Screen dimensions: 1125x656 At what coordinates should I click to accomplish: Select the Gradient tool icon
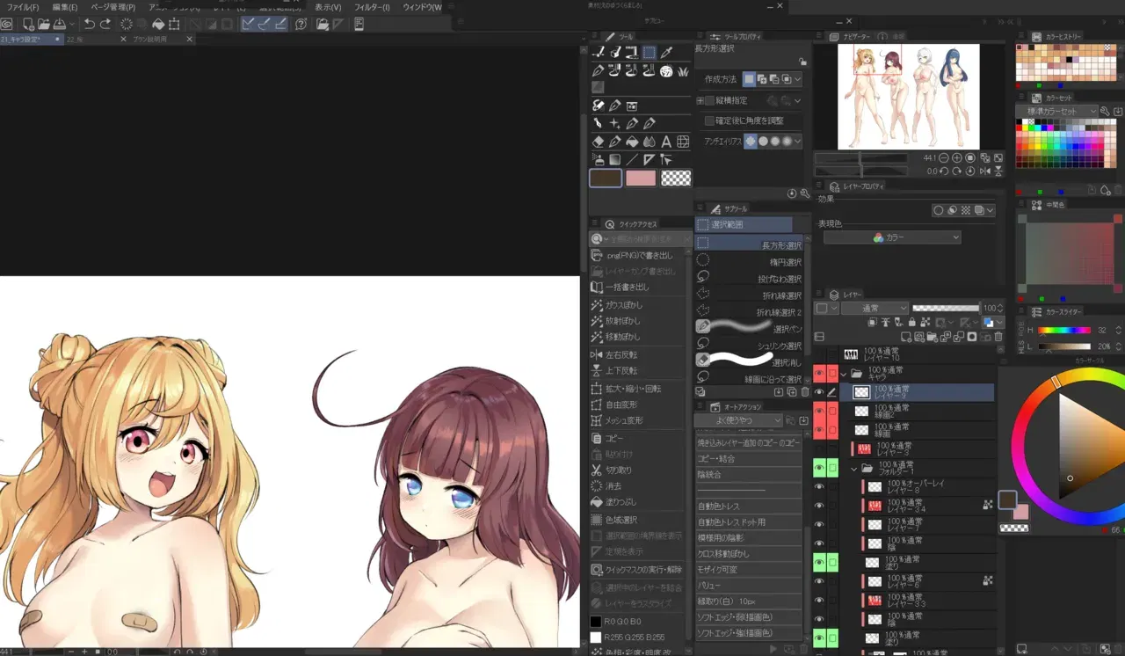[614, 159]
